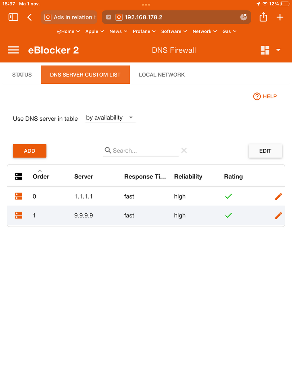Edit the 1.1.1.1 server entry
Image resolution: width=292 pixels, height=390 pixels.
click(x=279, y=196)
